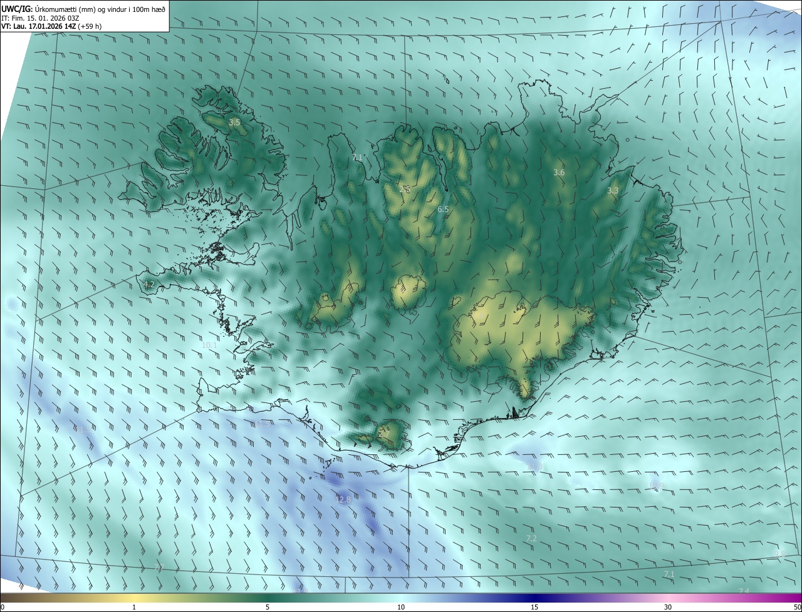Click the 3.3 value label on the map

tap(613, 191)
